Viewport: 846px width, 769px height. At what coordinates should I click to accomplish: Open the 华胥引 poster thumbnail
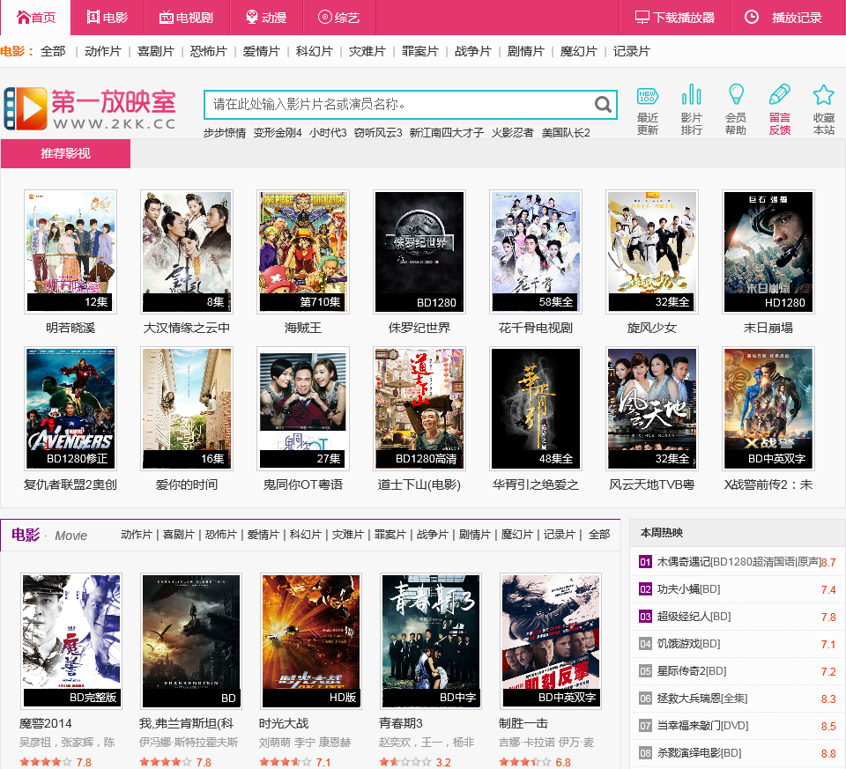535,408
